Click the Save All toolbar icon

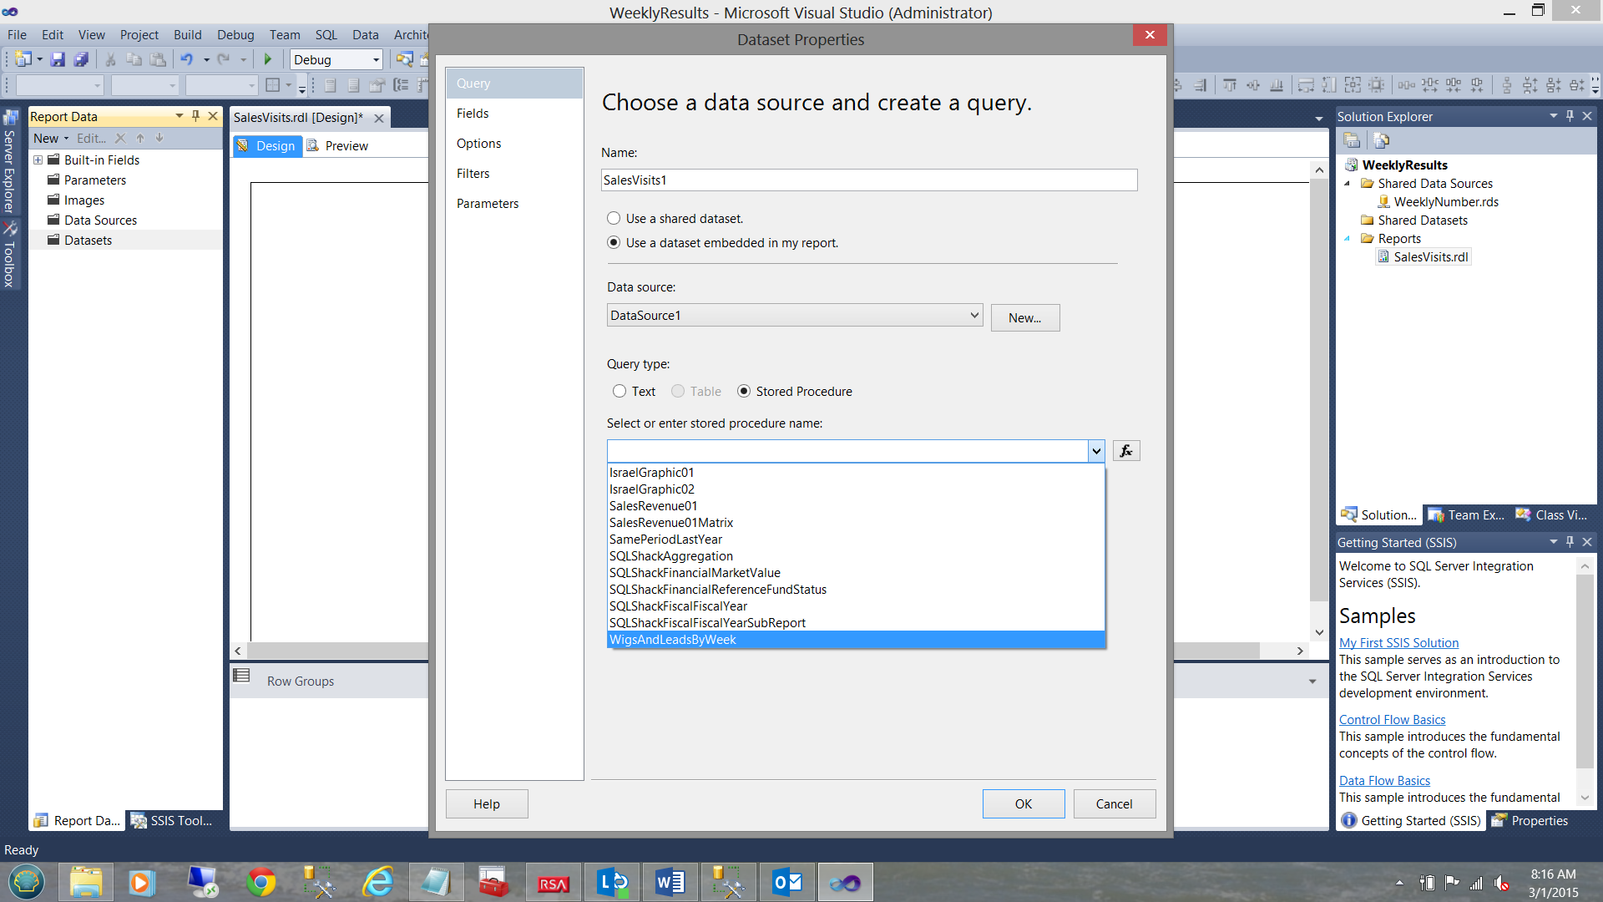81,59
